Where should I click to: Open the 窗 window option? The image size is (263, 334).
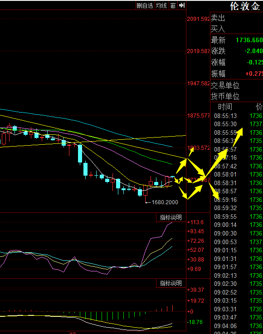[173, 5]
